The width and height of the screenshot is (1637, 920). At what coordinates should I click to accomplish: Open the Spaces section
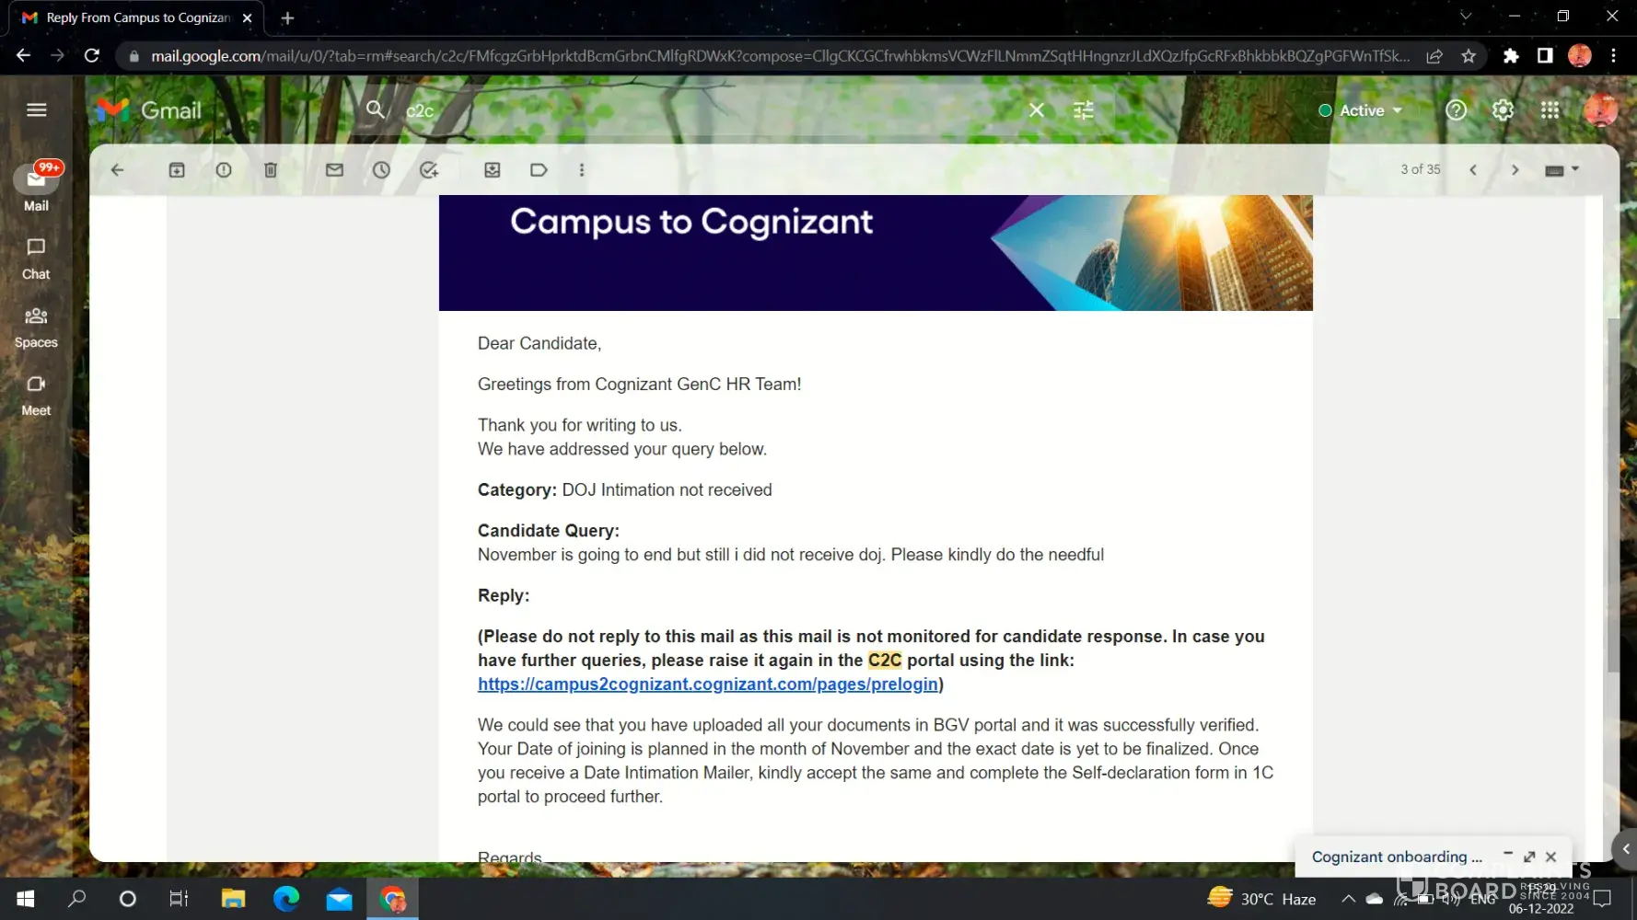(x=36, y=327)
